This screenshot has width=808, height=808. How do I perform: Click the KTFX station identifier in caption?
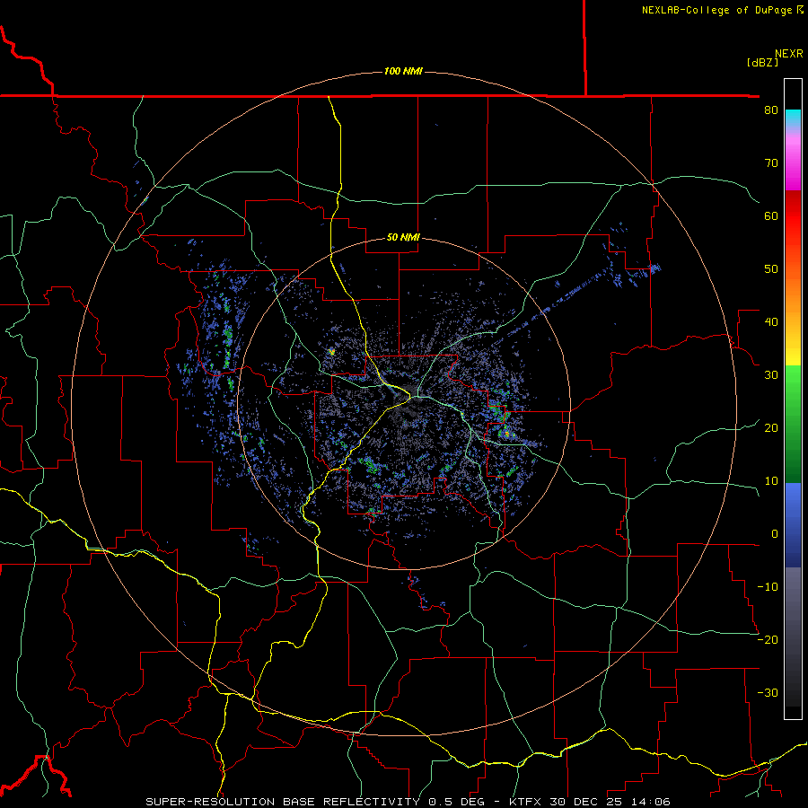pyautogui.click(x=525, y=802)
